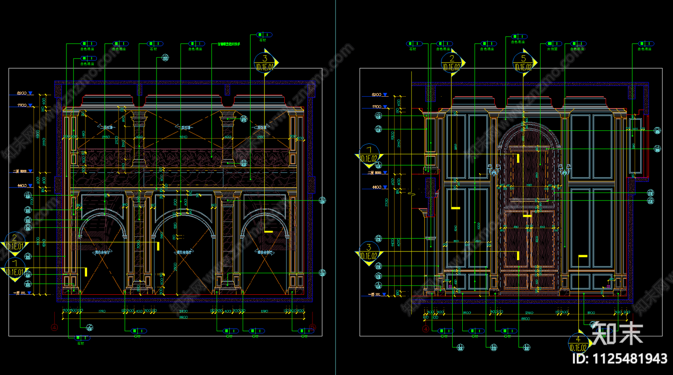
Task: Select the 7700 elevation mark, right elevation
Action: coord(379,107)
